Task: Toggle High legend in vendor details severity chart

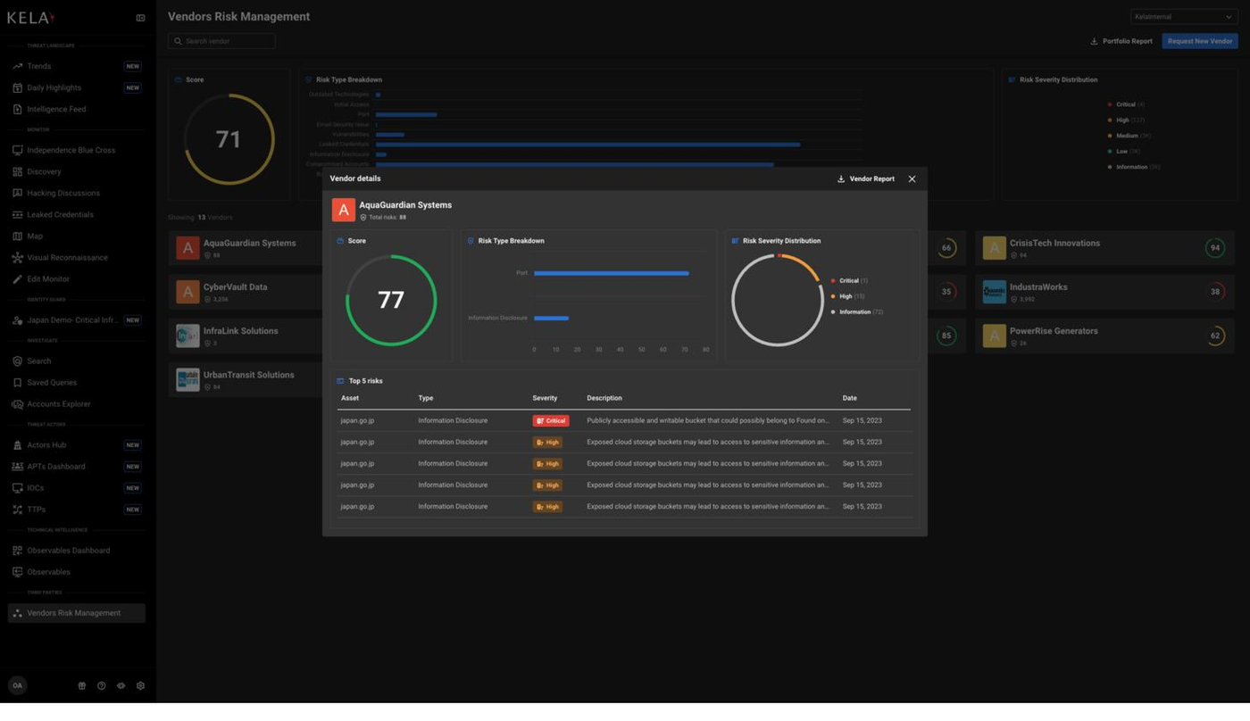Action: click(x=847, y=296)
